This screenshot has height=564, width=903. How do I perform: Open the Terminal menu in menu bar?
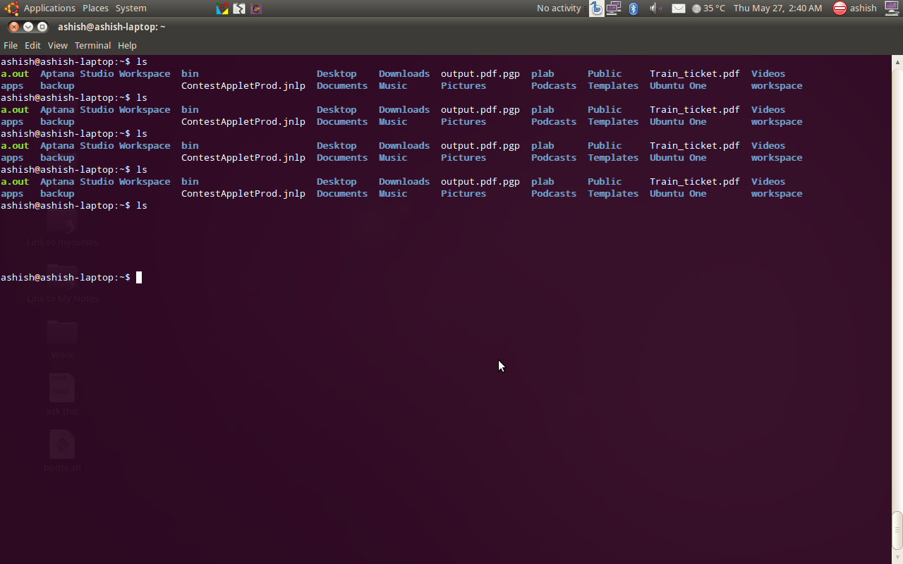click(92, 45)
